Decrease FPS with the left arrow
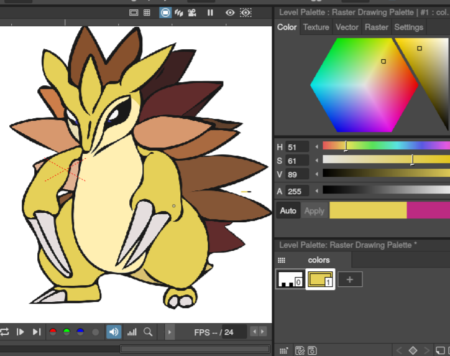The width and height of the screenshot is (450, 356). point(254,332)
